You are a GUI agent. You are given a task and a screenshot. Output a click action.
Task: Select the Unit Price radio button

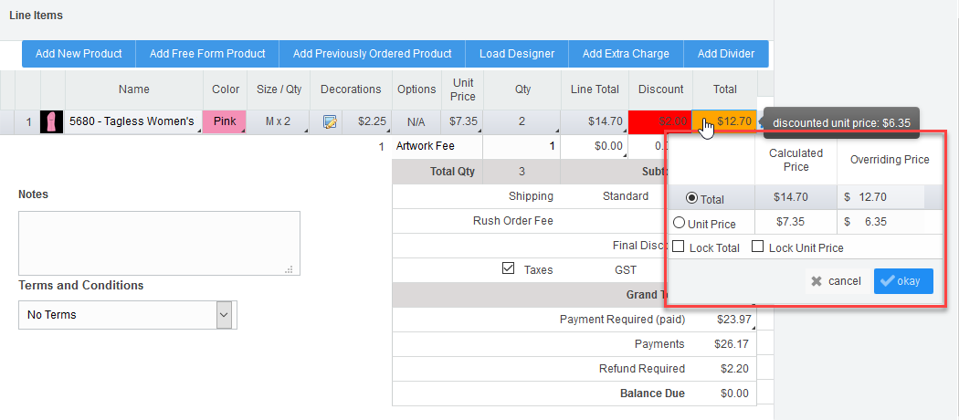(x=679, y=223)
